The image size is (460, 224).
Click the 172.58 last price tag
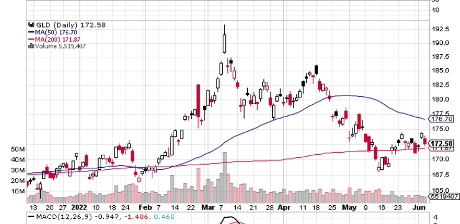point(442,143)
